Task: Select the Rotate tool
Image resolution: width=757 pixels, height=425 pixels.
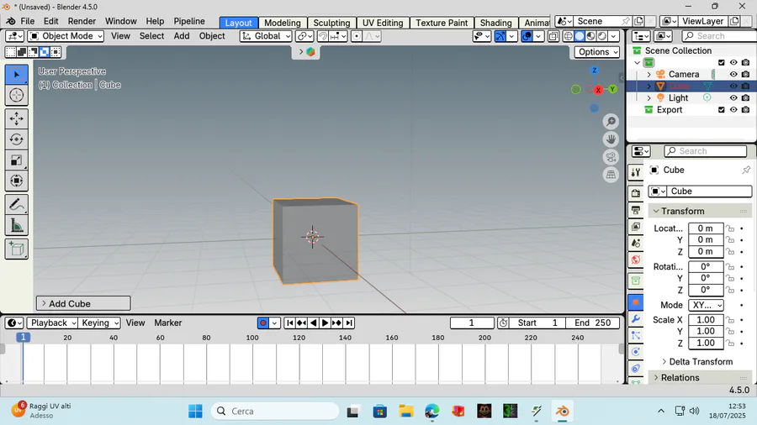Action: pyautogui.click(x=17, y=139)
